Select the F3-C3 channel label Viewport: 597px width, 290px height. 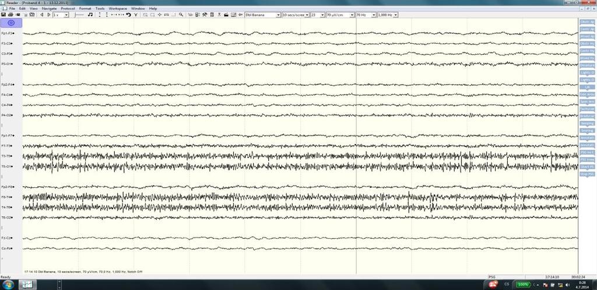click(x=7, y=43)
